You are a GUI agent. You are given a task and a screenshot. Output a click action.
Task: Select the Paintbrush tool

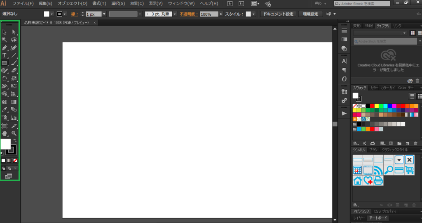click(14, 63)
